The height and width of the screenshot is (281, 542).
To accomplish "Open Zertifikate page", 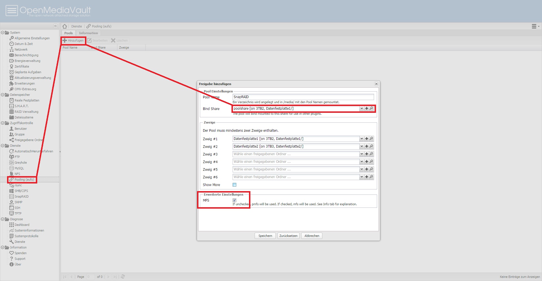I will click(22, 66).
